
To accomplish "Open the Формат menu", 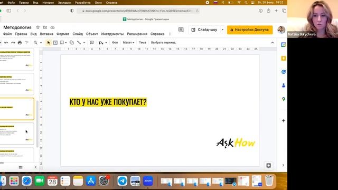I will [63, 34].
